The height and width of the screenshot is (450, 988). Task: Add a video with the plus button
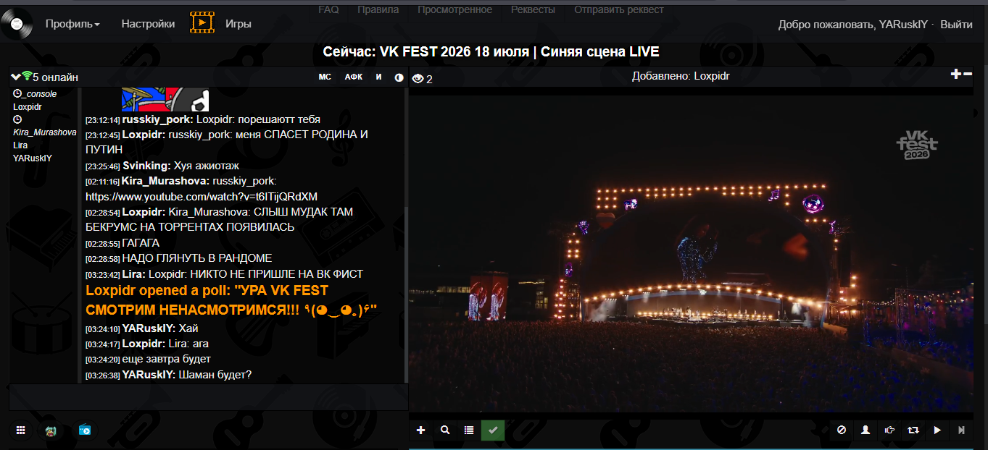pos(420,430)
